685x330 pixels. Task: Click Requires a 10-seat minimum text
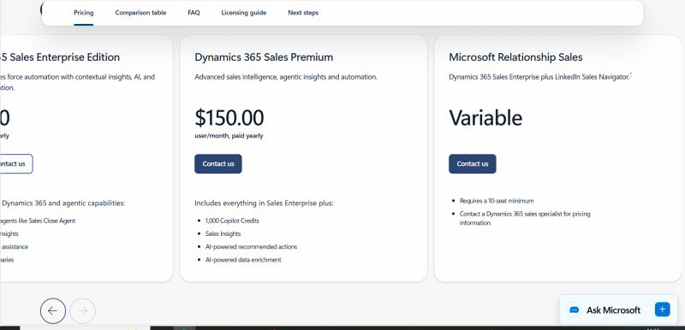point(497,201)
